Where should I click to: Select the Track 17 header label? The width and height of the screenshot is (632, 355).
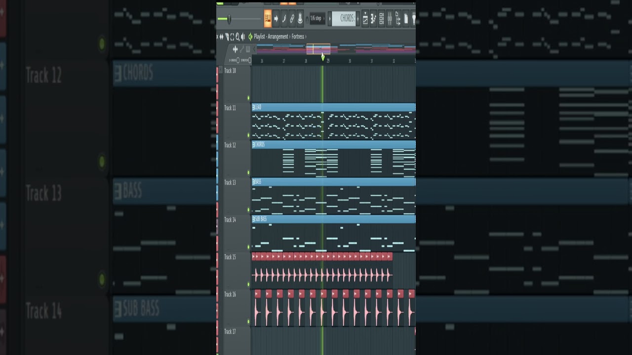pyautogui.click(x=230, y=332)
